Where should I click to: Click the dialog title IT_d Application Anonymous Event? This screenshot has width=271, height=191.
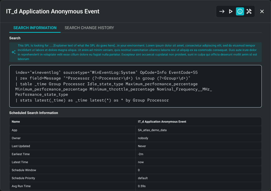(x=53, y=11)
